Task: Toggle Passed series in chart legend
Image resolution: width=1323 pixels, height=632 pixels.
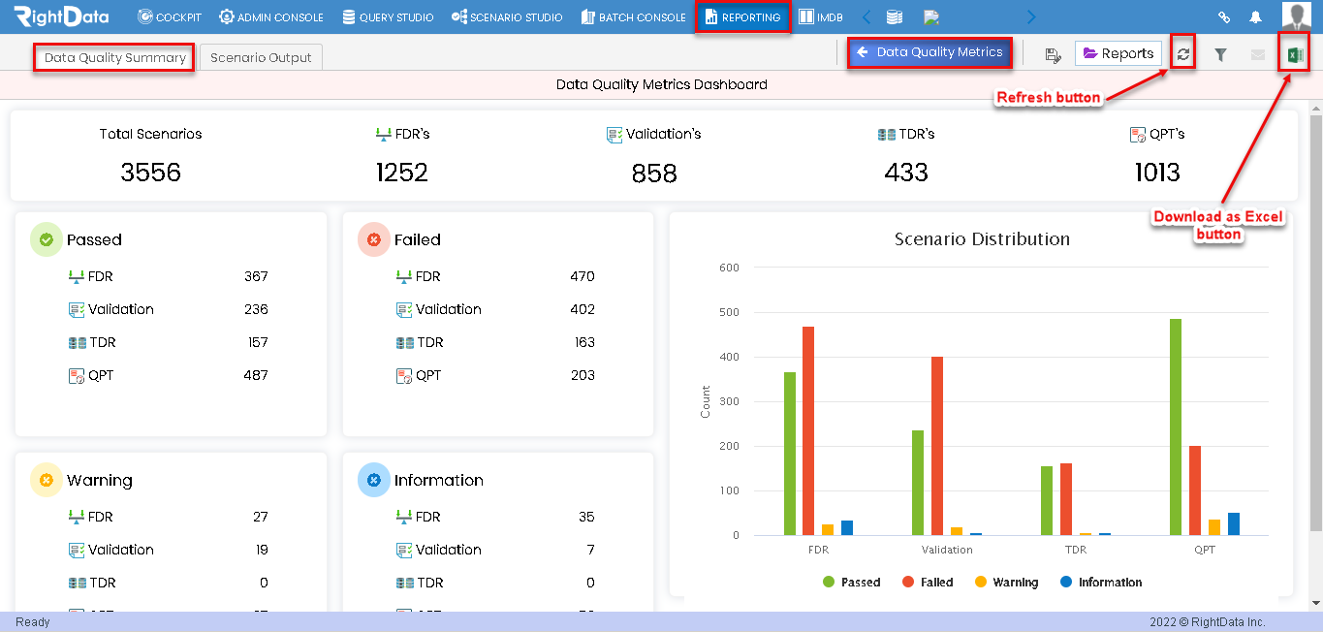Action: click(x=851, y=582)
